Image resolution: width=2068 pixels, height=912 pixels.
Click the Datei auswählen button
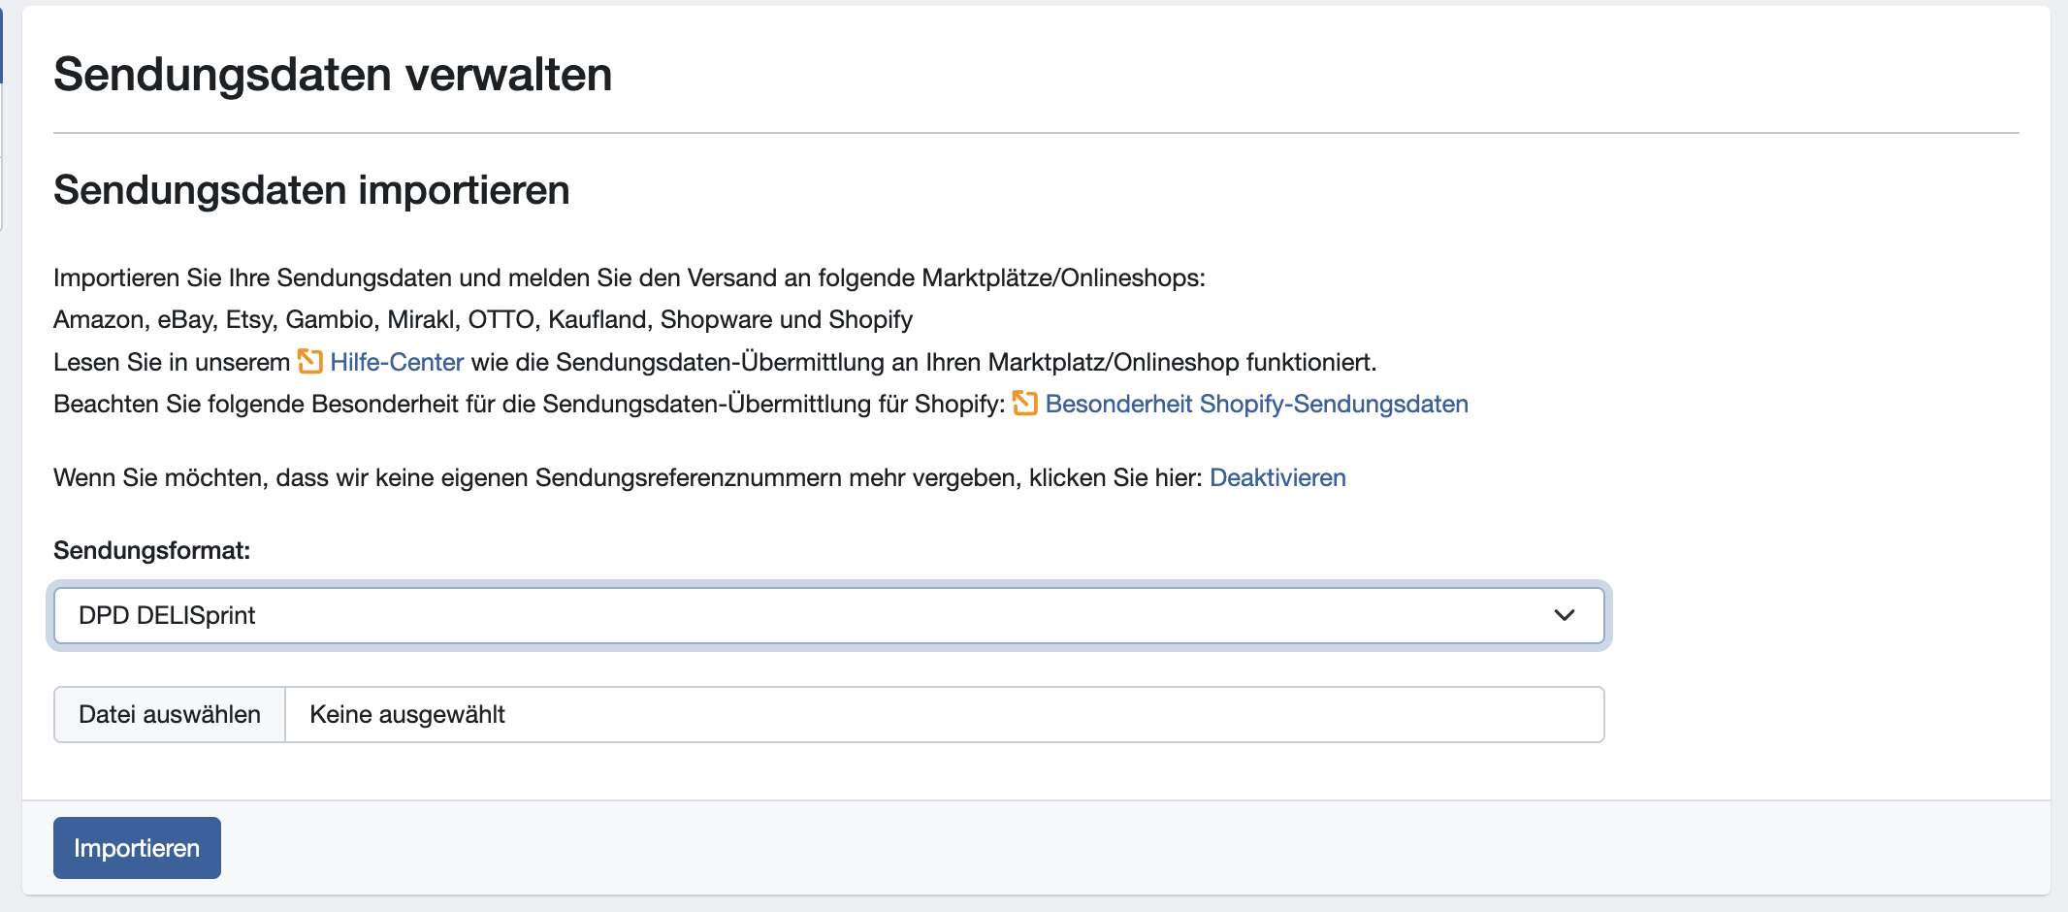[x=170, y=714]
